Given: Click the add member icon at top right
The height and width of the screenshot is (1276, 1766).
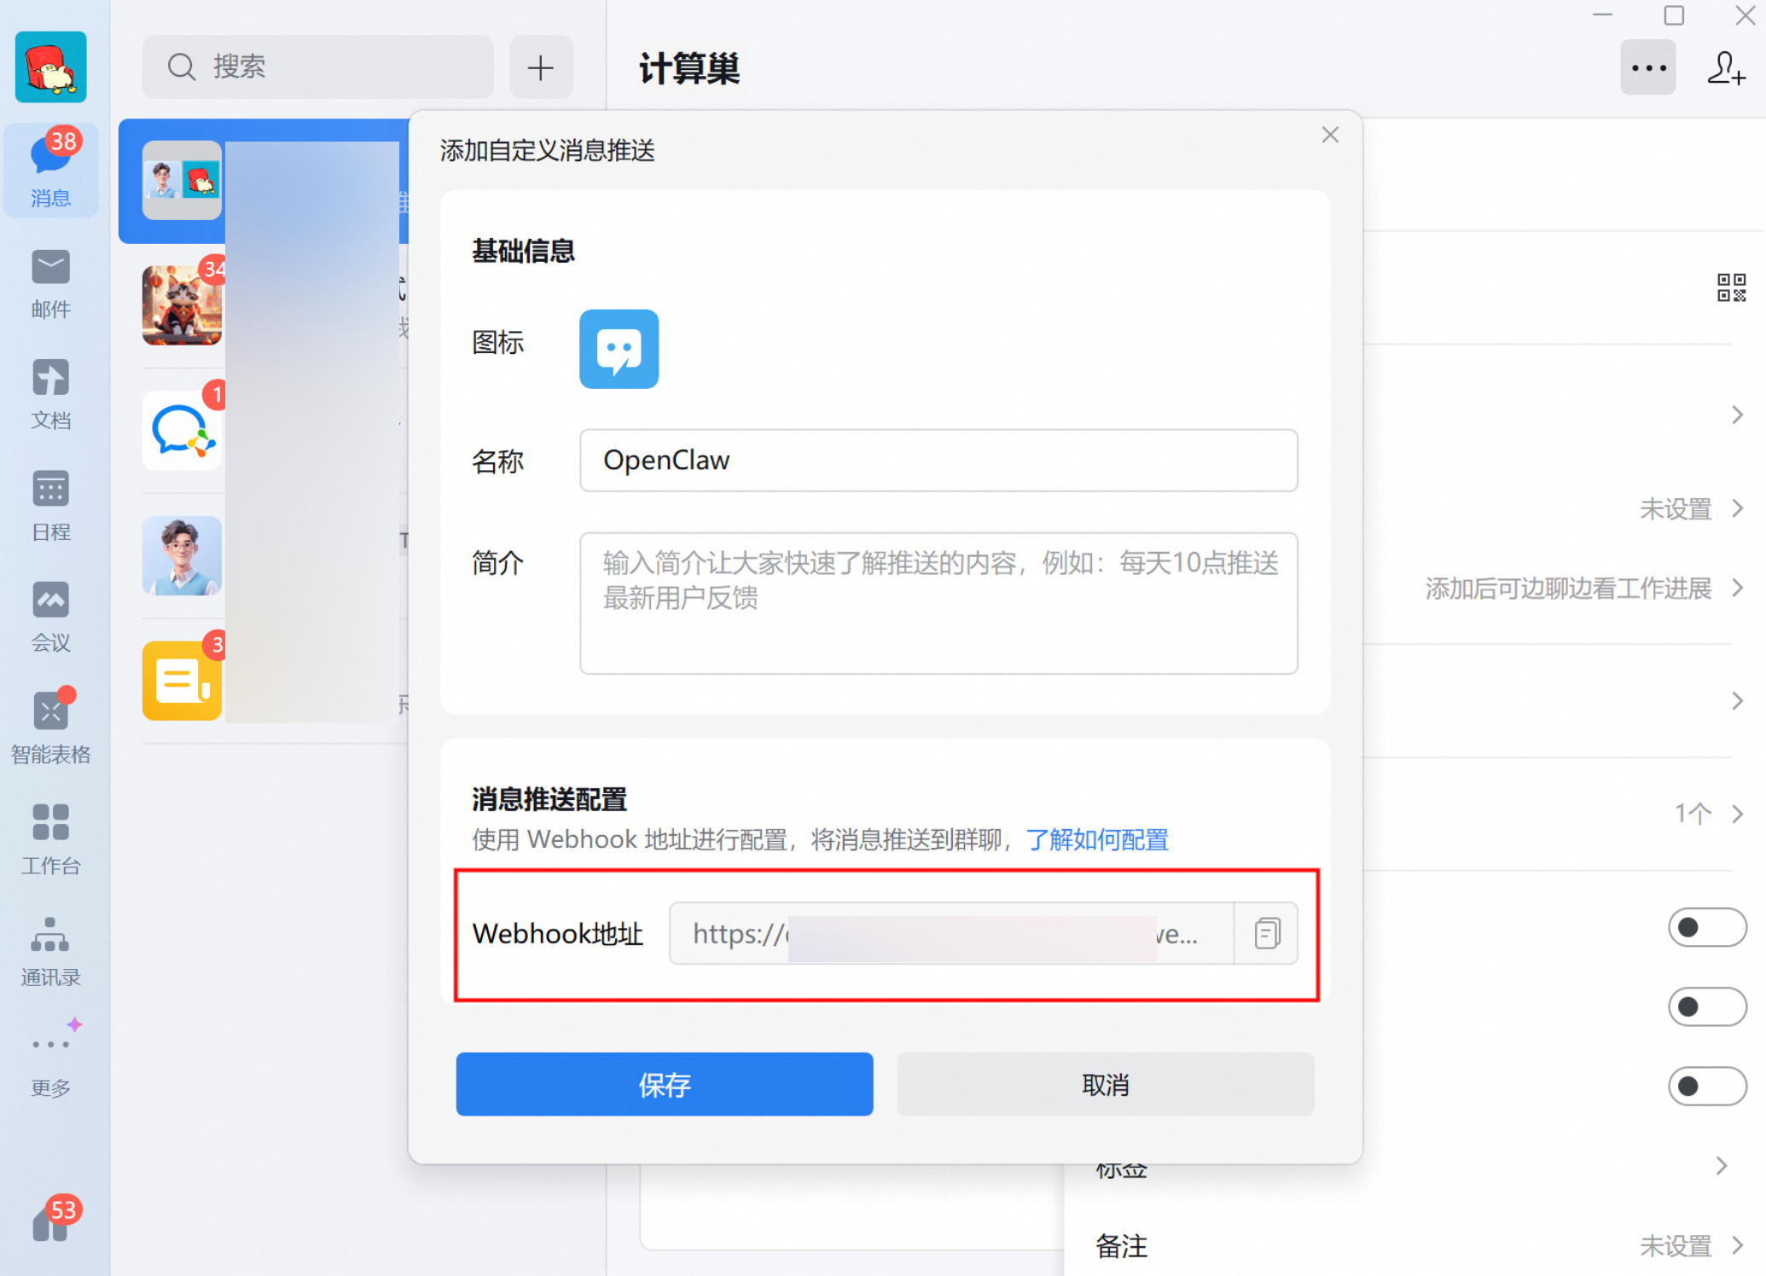Looking at the screenshot, I should coord(1726,68).
